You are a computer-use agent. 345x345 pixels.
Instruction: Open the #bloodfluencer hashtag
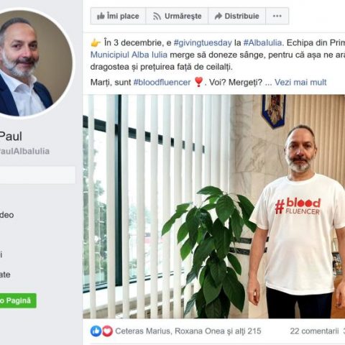162,82
